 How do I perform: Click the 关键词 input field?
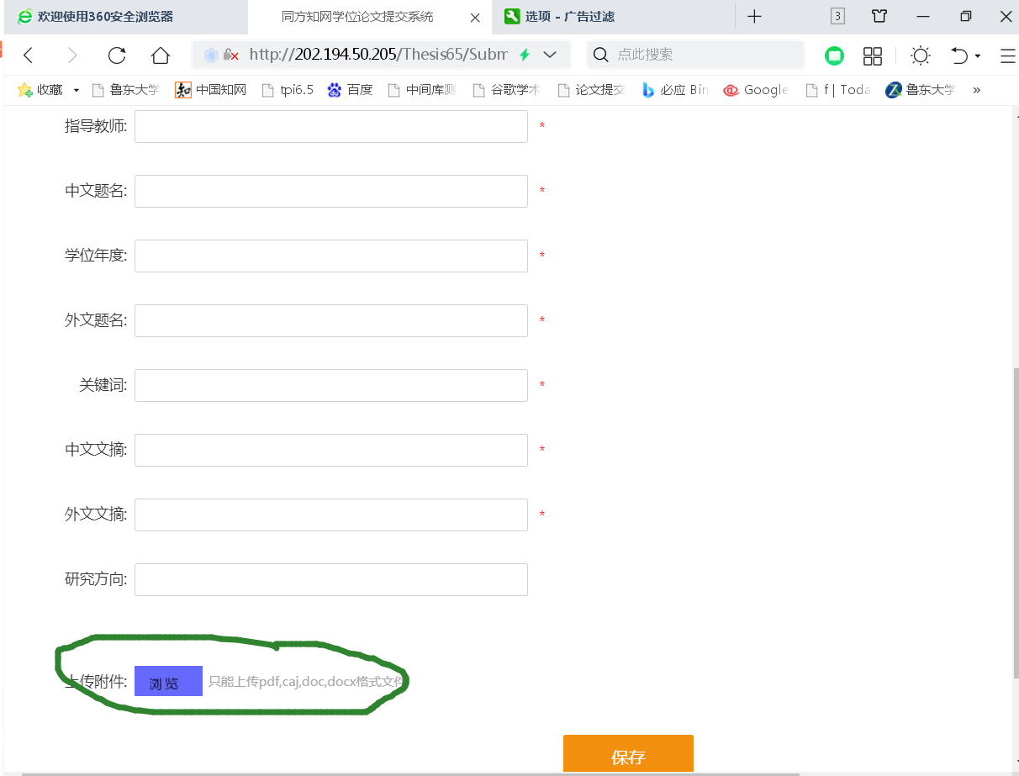coord(331,385)
